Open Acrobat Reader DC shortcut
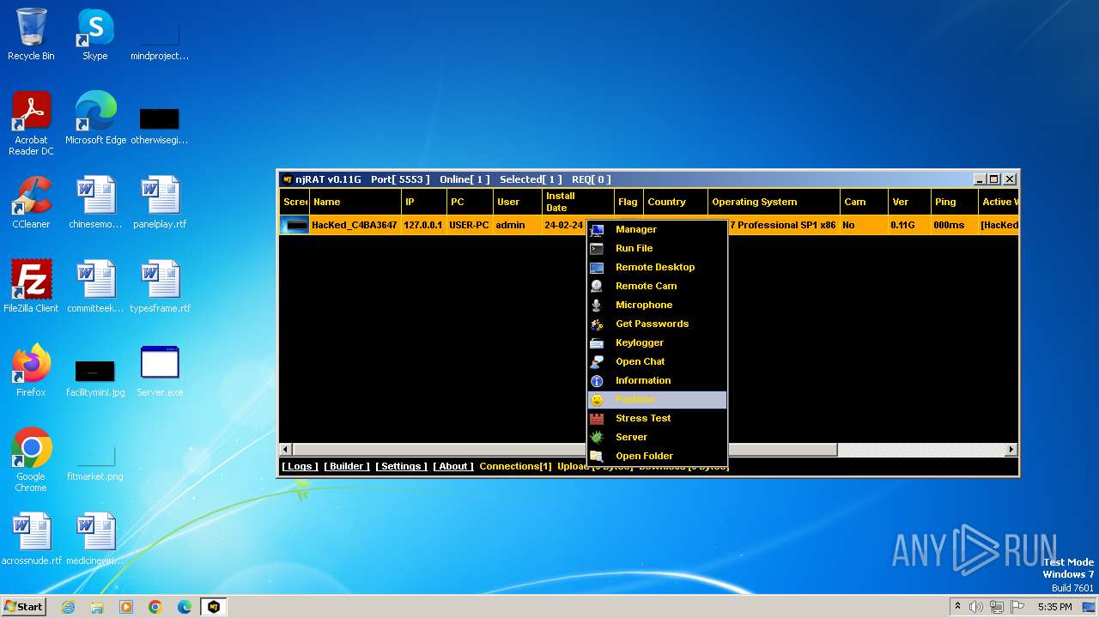Screen dimensions: 1099x618 pyautogui.click(x=31, y=124)
